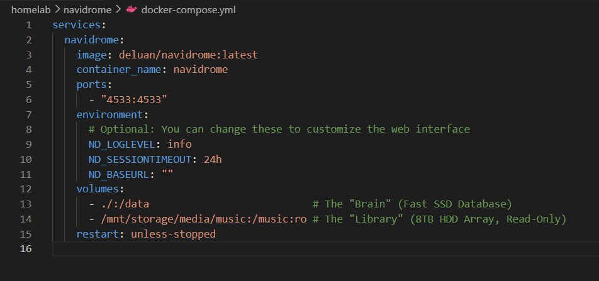Place the cursor on empty line 16
The width and height of the screenshot is (599, 281).
pyautogui.click(x=325, y=249)
